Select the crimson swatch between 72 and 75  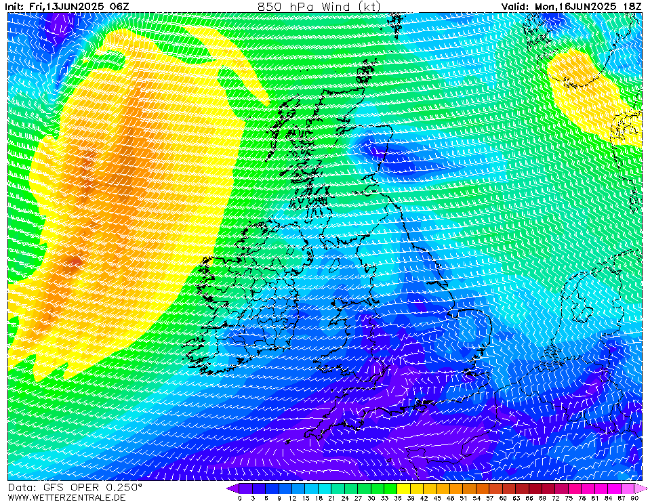[562, 488]
